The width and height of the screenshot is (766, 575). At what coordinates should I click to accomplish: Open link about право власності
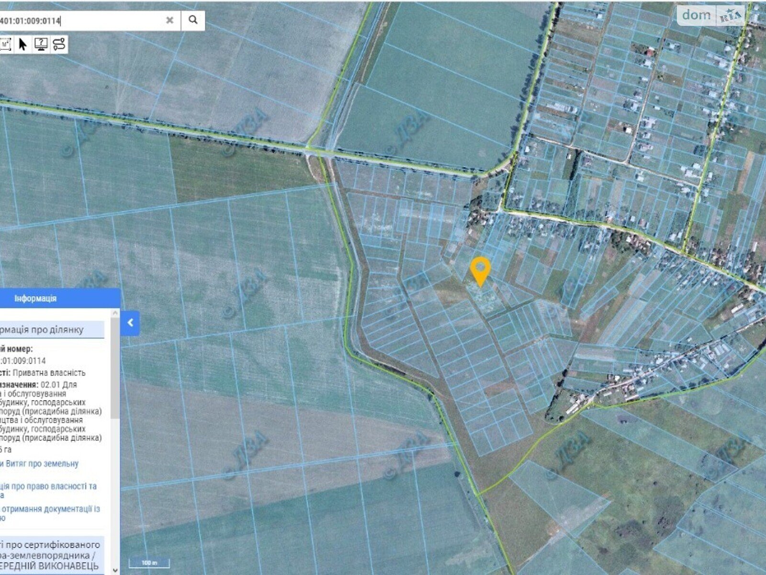(49, 490)
